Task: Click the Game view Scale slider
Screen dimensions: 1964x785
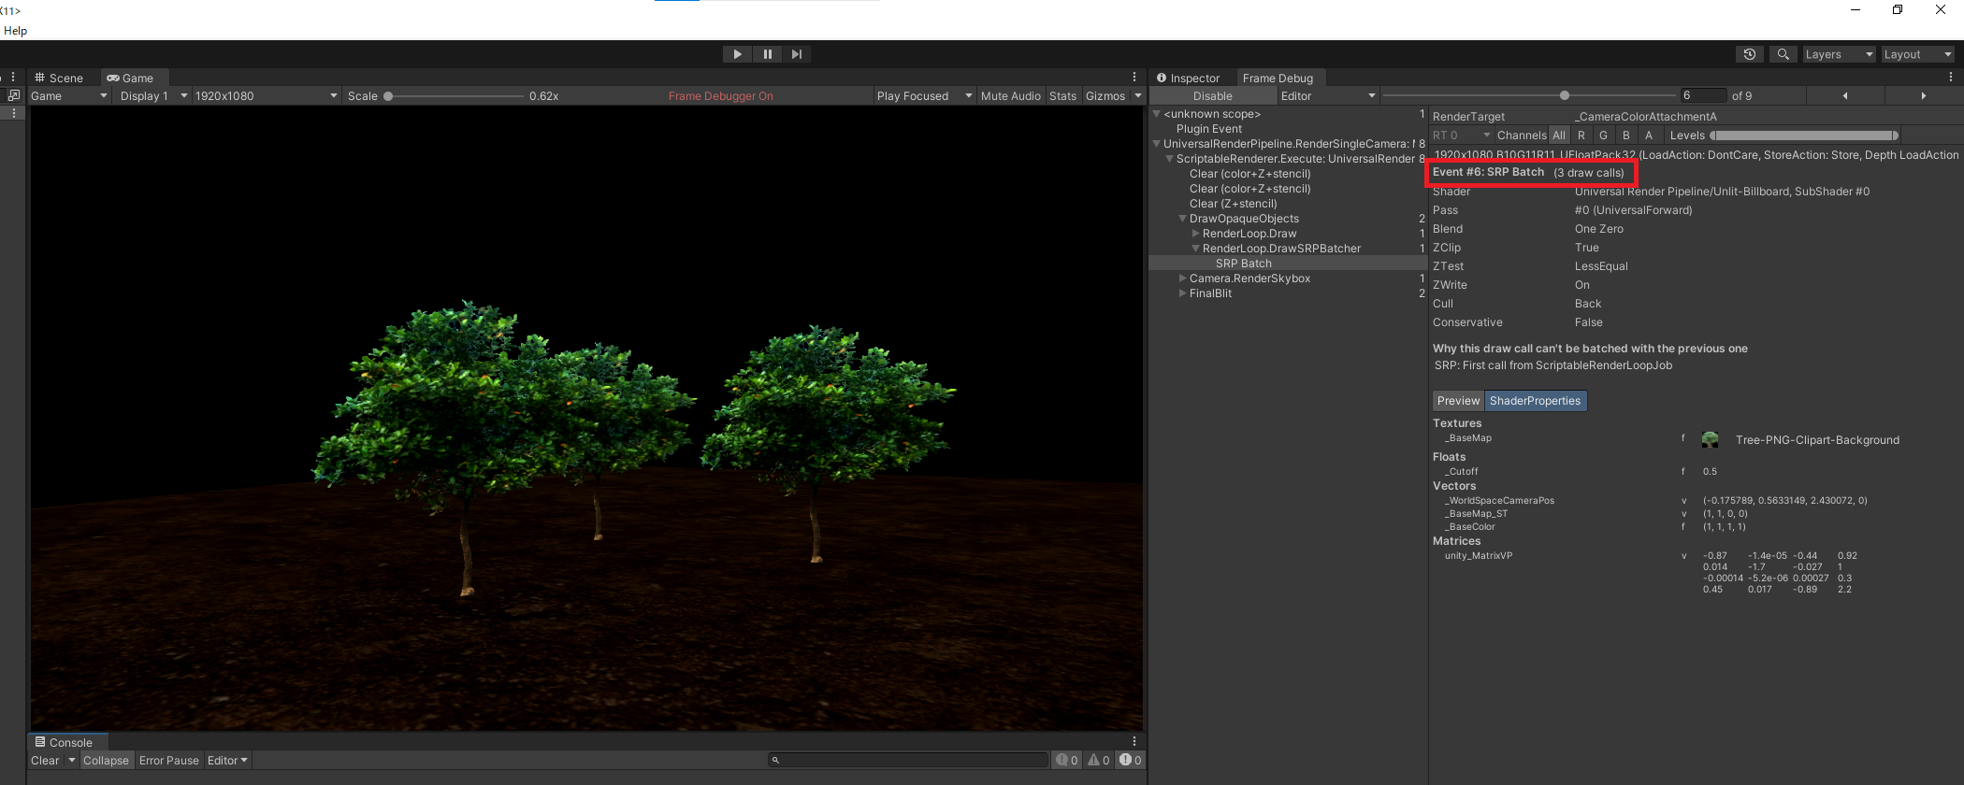Action: tap(455, 96)
